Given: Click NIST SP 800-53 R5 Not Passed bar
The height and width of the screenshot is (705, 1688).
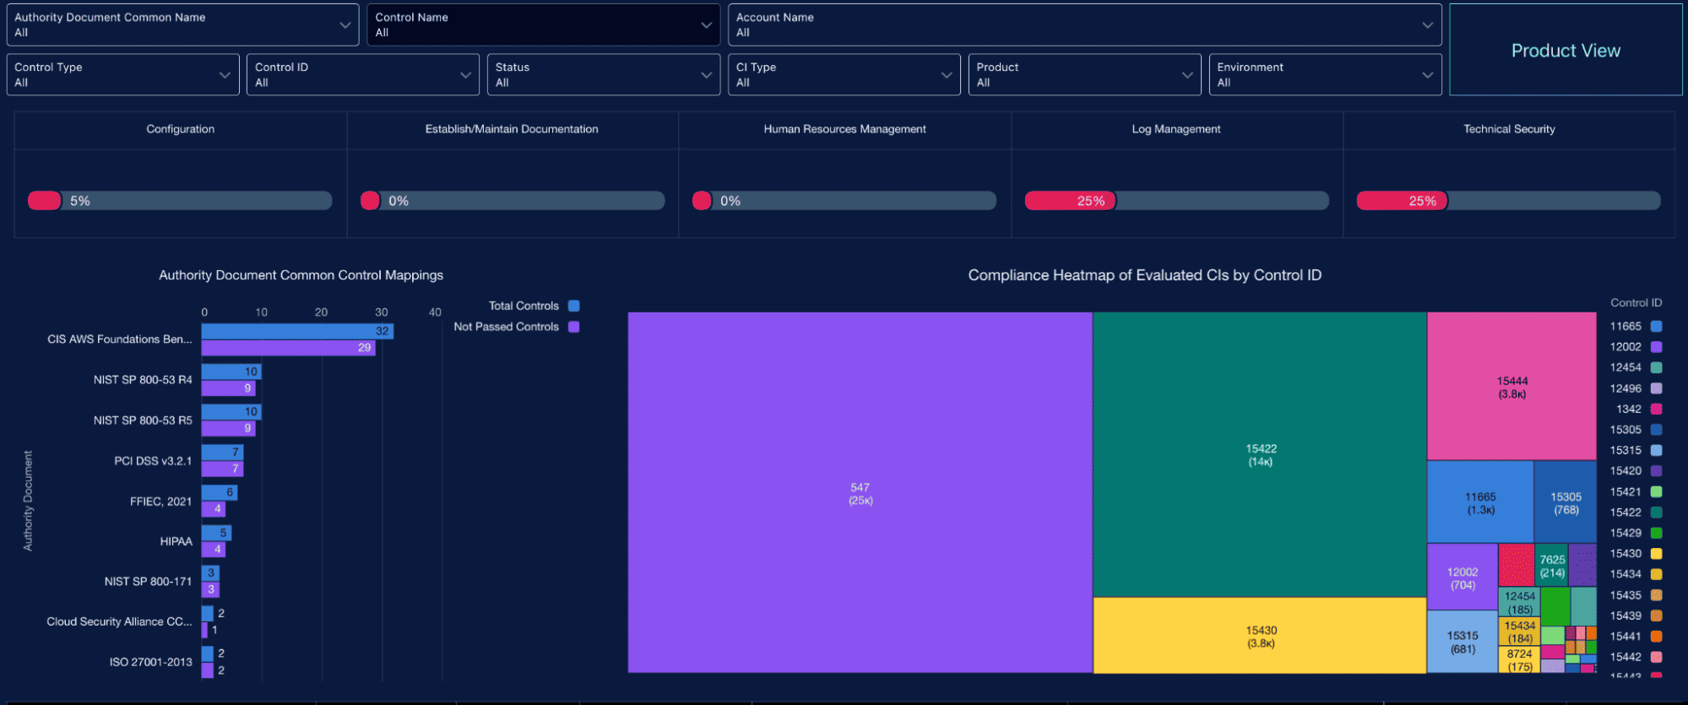Looking at the screenshot, I should click(229, 428).
